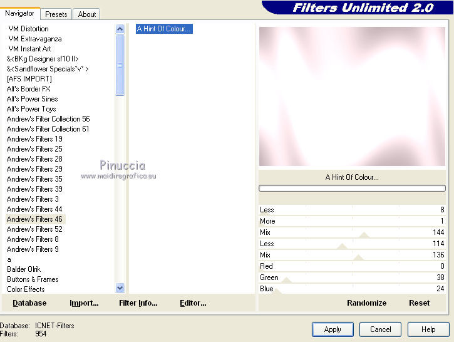Viewport: 454px width, 342px height.
Task: Adjust the first Less slider valued 8
Action: 352,210
